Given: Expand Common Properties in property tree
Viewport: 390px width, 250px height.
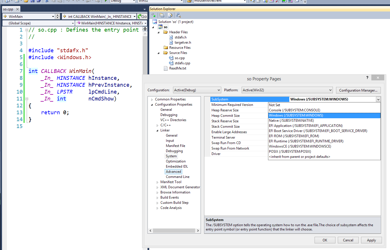Looking at the screenshot, I should click(x=152, y=99).
